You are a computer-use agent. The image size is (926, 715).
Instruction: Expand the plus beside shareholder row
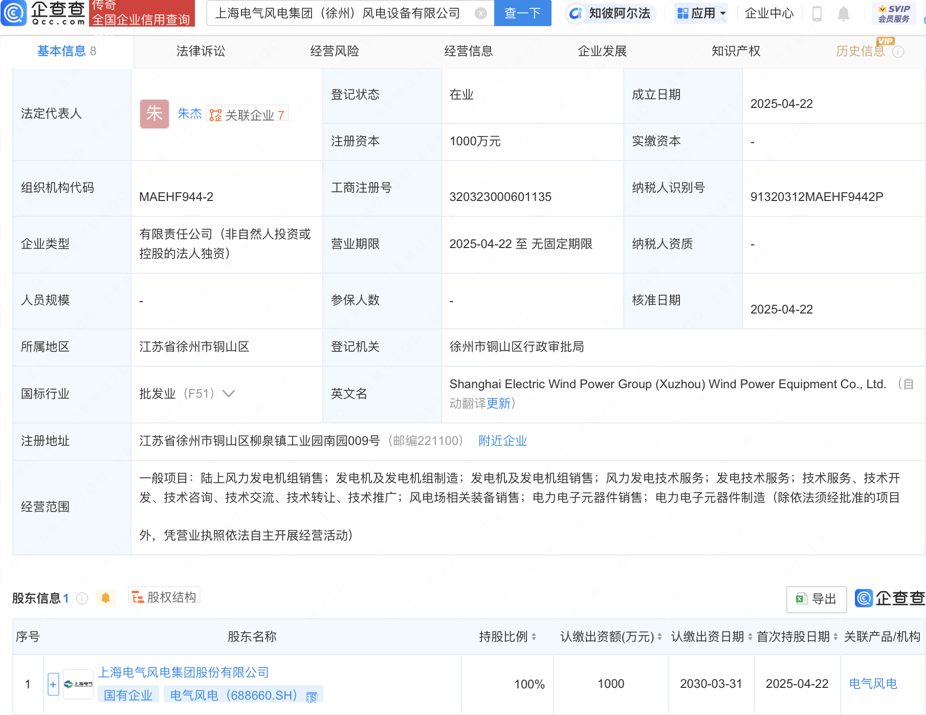click(53, 684)
